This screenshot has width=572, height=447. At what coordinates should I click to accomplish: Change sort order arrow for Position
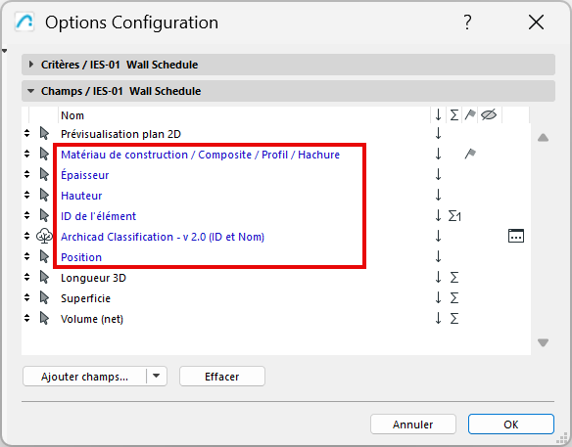pos(438,256)
